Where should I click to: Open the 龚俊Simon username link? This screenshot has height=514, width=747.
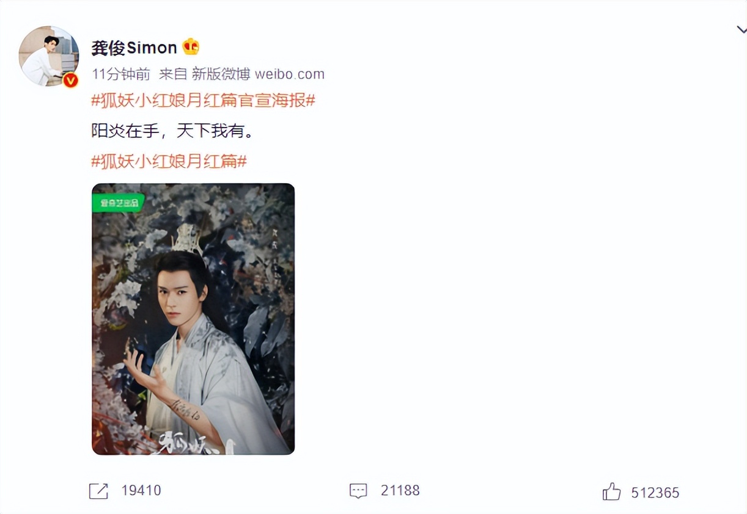pyautogui.click(x=134, y=48)
